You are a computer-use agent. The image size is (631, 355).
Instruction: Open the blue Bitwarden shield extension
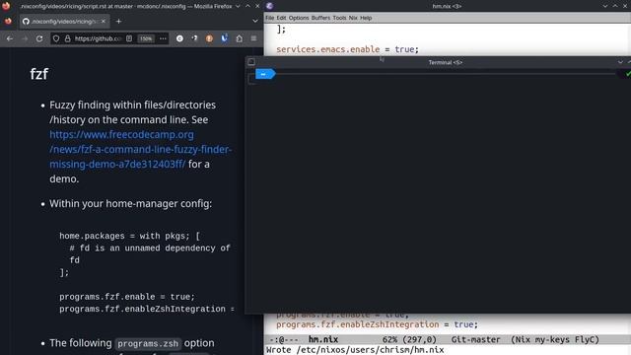[x=224, y=38]
